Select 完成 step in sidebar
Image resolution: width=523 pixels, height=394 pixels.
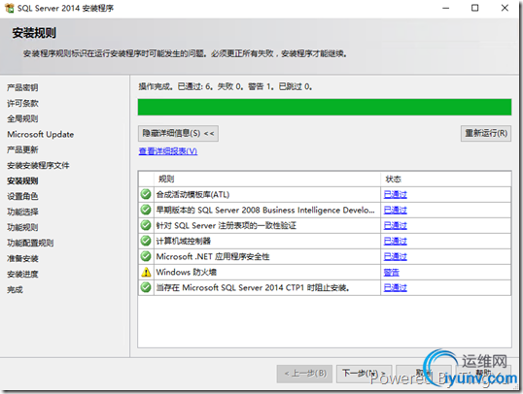click(15, 290)
